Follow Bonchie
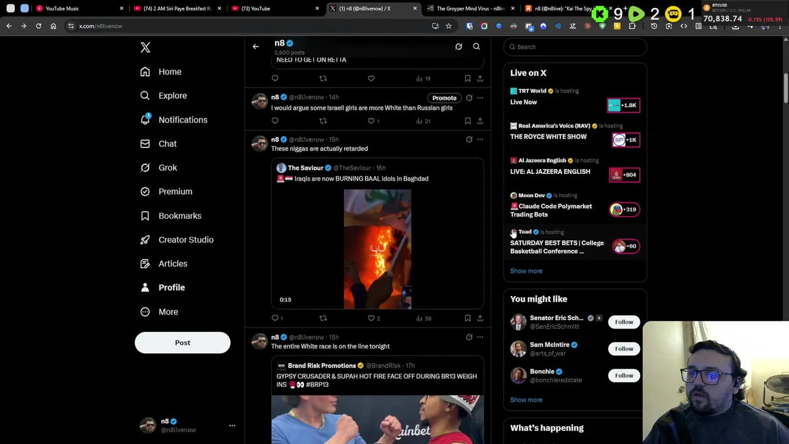The width and height of the screenshot is (789, 444). coord(624,376)
